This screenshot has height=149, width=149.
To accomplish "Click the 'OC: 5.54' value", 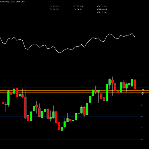I will point(102,7).
